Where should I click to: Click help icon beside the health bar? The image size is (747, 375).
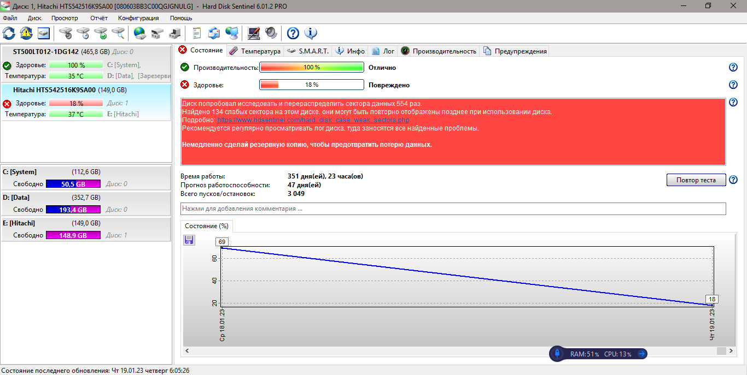point(733,85)
